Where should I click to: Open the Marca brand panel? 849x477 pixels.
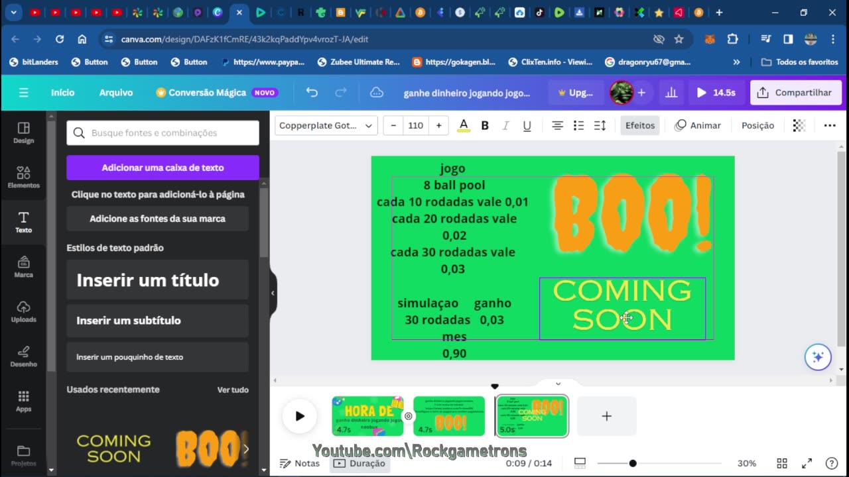click(x=23, y=266)
